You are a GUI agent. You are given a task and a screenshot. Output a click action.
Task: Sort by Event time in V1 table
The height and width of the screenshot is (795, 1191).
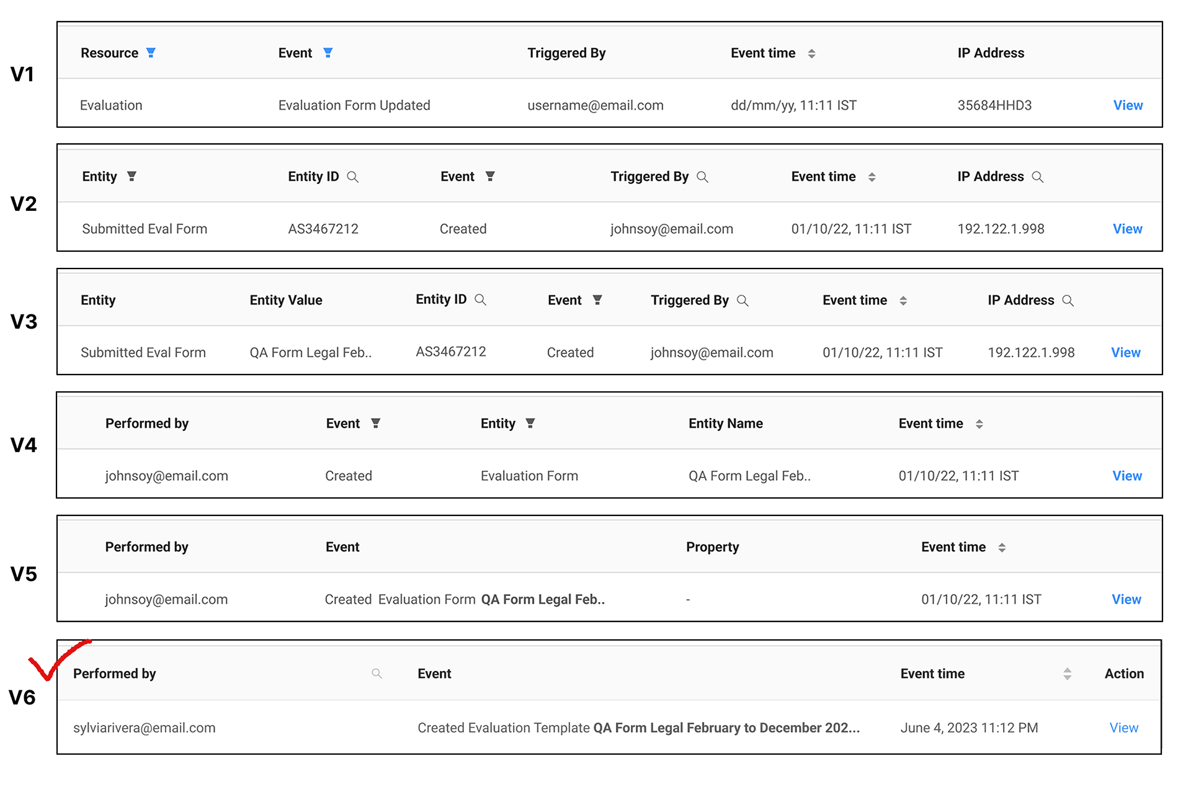click(x=811, y=53)
